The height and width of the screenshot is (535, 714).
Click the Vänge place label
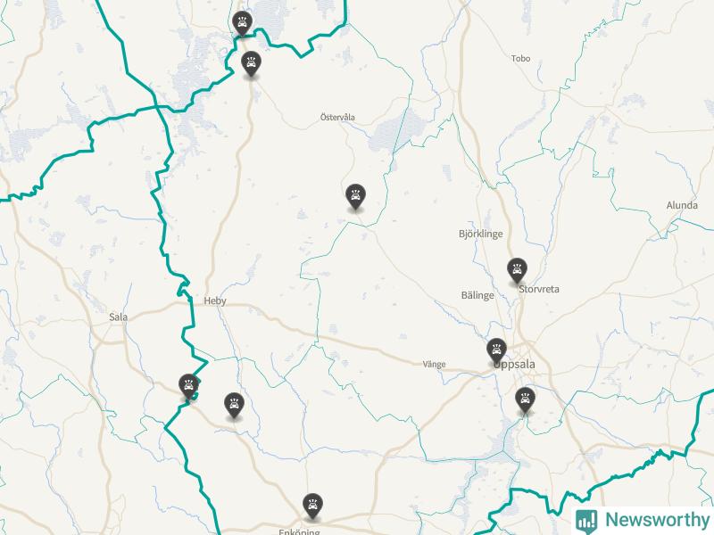(435, 365)
